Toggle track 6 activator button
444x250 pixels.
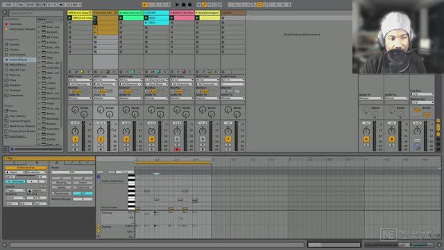pos(203,139)
